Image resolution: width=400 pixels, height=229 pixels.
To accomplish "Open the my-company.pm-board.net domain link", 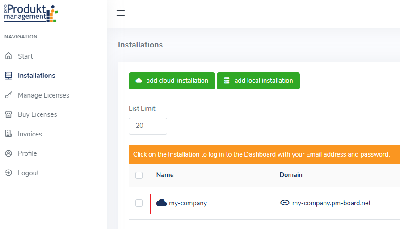I will coord(331,203).
